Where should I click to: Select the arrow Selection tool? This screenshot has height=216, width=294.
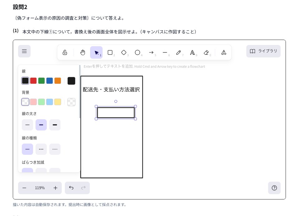pos(96,52)
